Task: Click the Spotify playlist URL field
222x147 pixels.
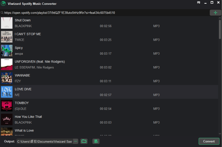Action: [102, 13]
